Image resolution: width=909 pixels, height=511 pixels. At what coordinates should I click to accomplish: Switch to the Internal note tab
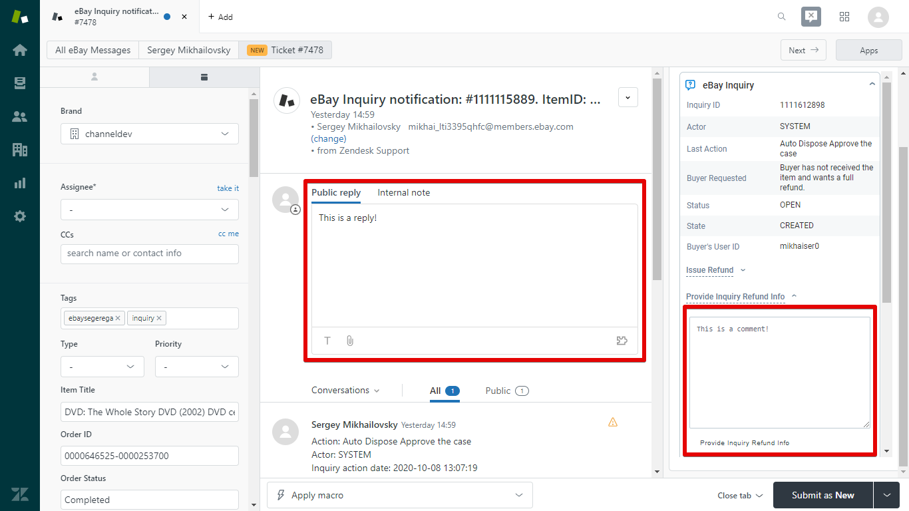point(404,193)
